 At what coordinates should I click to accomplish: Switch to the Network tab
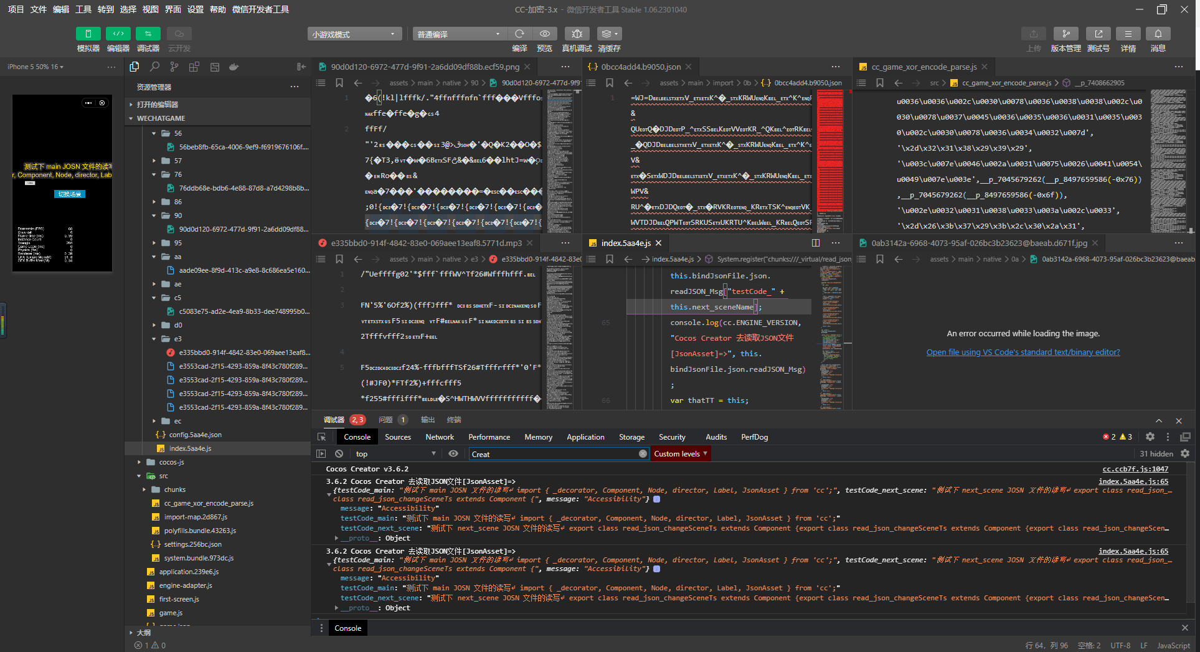pyautogui.click(x=440, y=437)
